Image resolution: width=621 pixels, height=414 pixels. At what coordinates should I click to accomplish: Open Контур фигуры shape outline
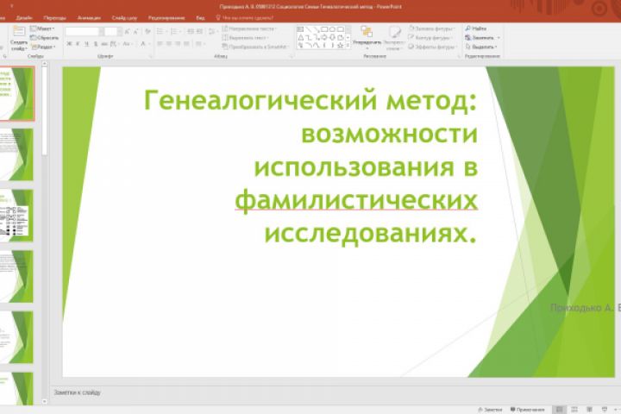point(430,38)
